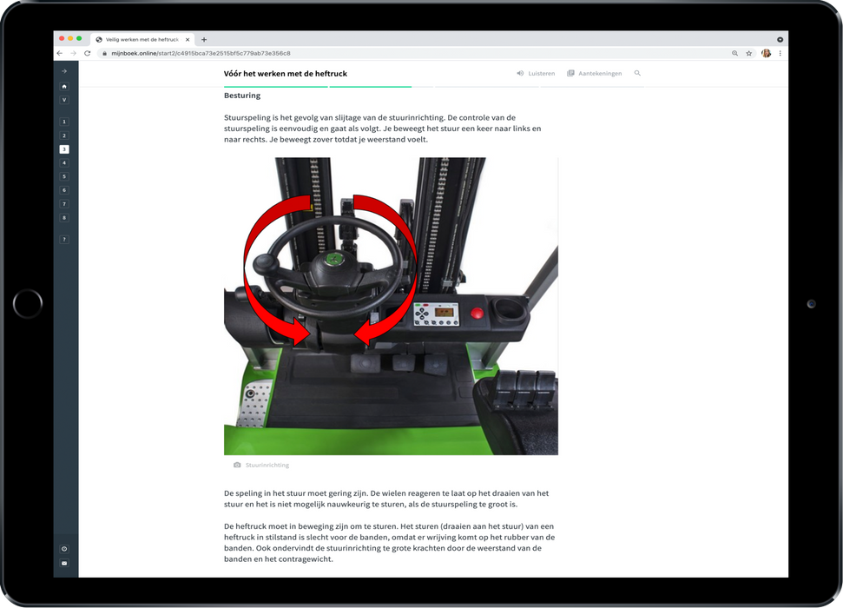Open the Chrome profile avatar menu
843x608 pixels.
point(766,53)
